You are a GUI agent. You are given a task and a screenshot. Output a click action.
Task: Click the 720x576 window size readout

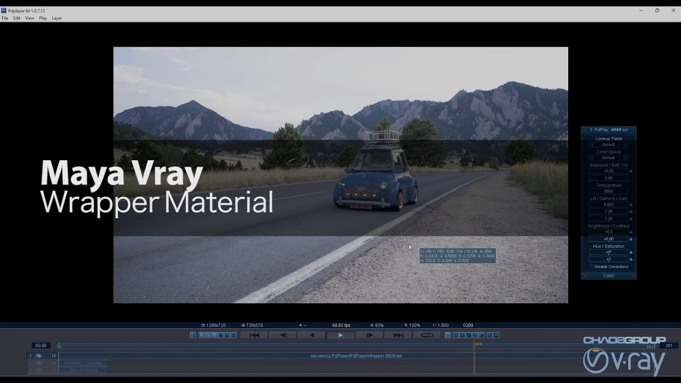pos(252,325)
